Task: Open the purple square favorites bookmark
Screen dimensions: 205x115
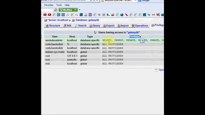Action: coord(90,15)
